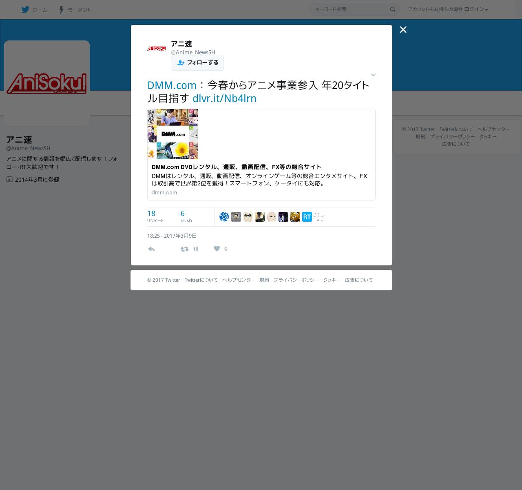Open the dlvr.it/Nb4lrn short link
The image size is (522, 490).
[x=224, y=98]
